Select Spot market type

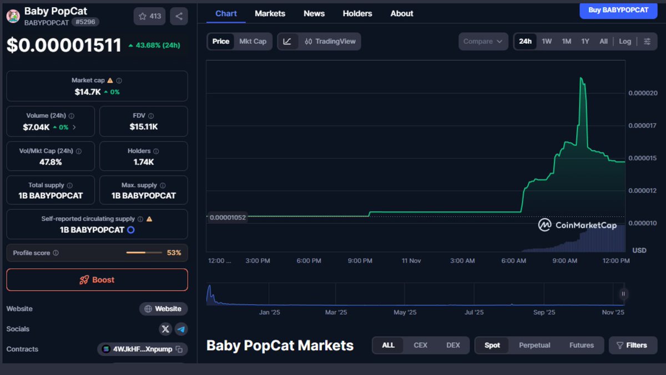coord(492,345)
